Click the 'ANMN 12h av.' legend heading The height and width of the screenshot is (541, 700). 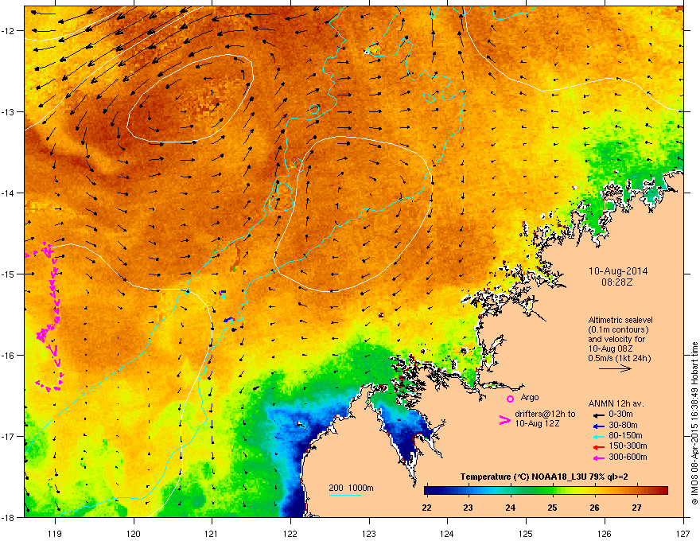tap(616, 403)
